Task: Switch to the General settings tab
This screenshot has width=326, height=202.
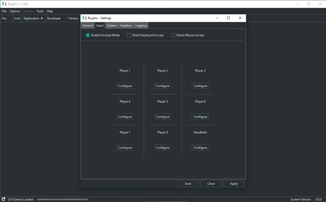Action: 87,25
